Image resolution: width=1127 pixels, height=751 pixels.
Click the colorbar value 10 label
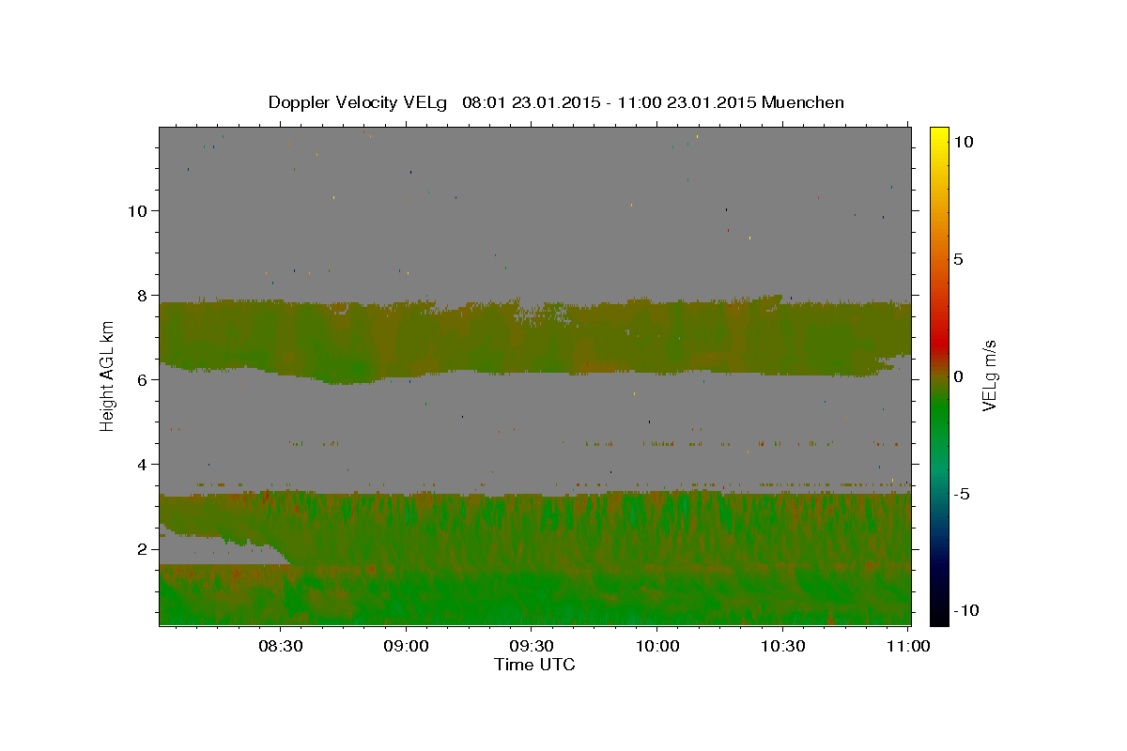point(963,141)
